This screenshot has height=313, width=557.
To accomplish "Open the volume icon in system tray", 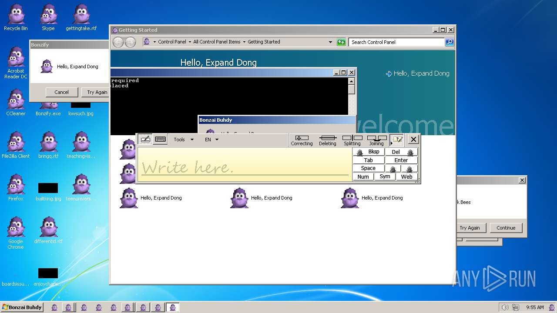I will click(x=505, y=307).
